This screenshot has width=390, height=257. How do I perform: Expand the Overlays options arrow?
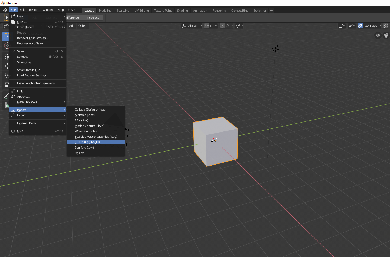coord(380,26)
